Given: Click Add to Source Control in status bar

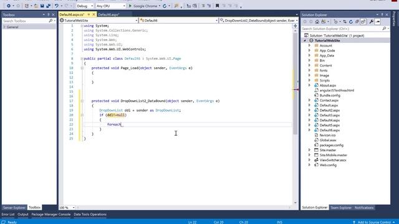Looking at the screenshot, I should [374, 222].
